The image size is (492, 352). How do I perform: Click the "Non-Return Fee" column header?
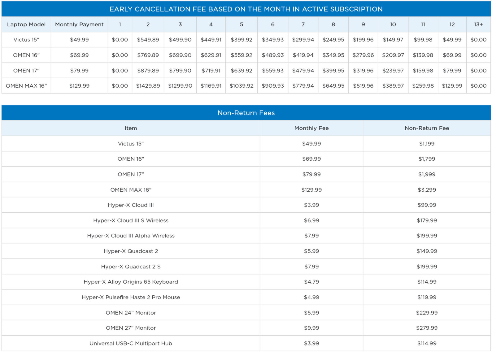point(426,128)
